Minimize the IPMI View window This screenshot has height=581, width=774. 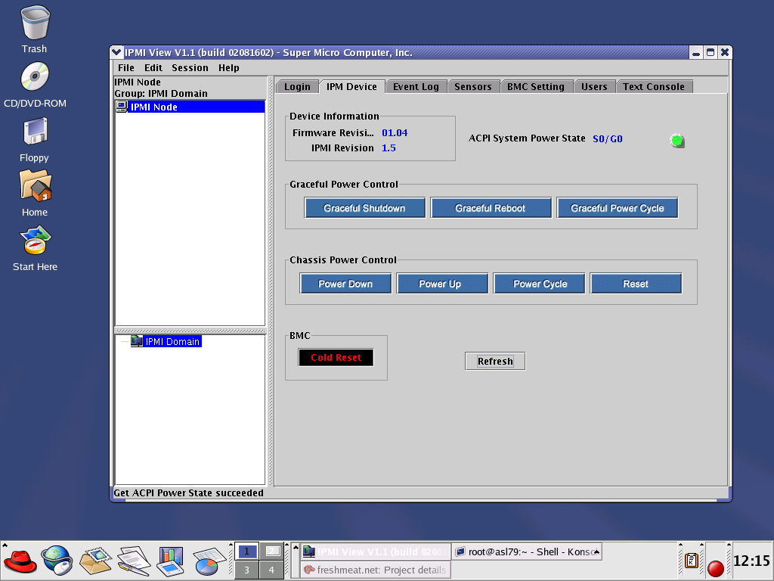(x=695, y=52)
